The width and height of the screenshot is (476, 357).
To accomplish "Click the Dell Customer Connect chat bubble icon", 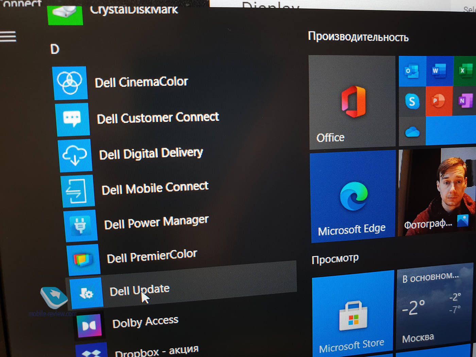I will coord(72,119).
